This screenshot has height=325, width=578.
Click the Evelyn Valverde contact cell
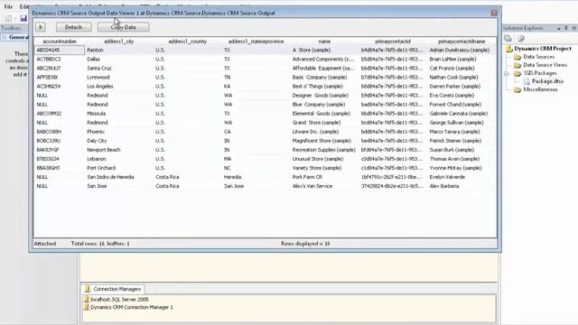(461, 177)
